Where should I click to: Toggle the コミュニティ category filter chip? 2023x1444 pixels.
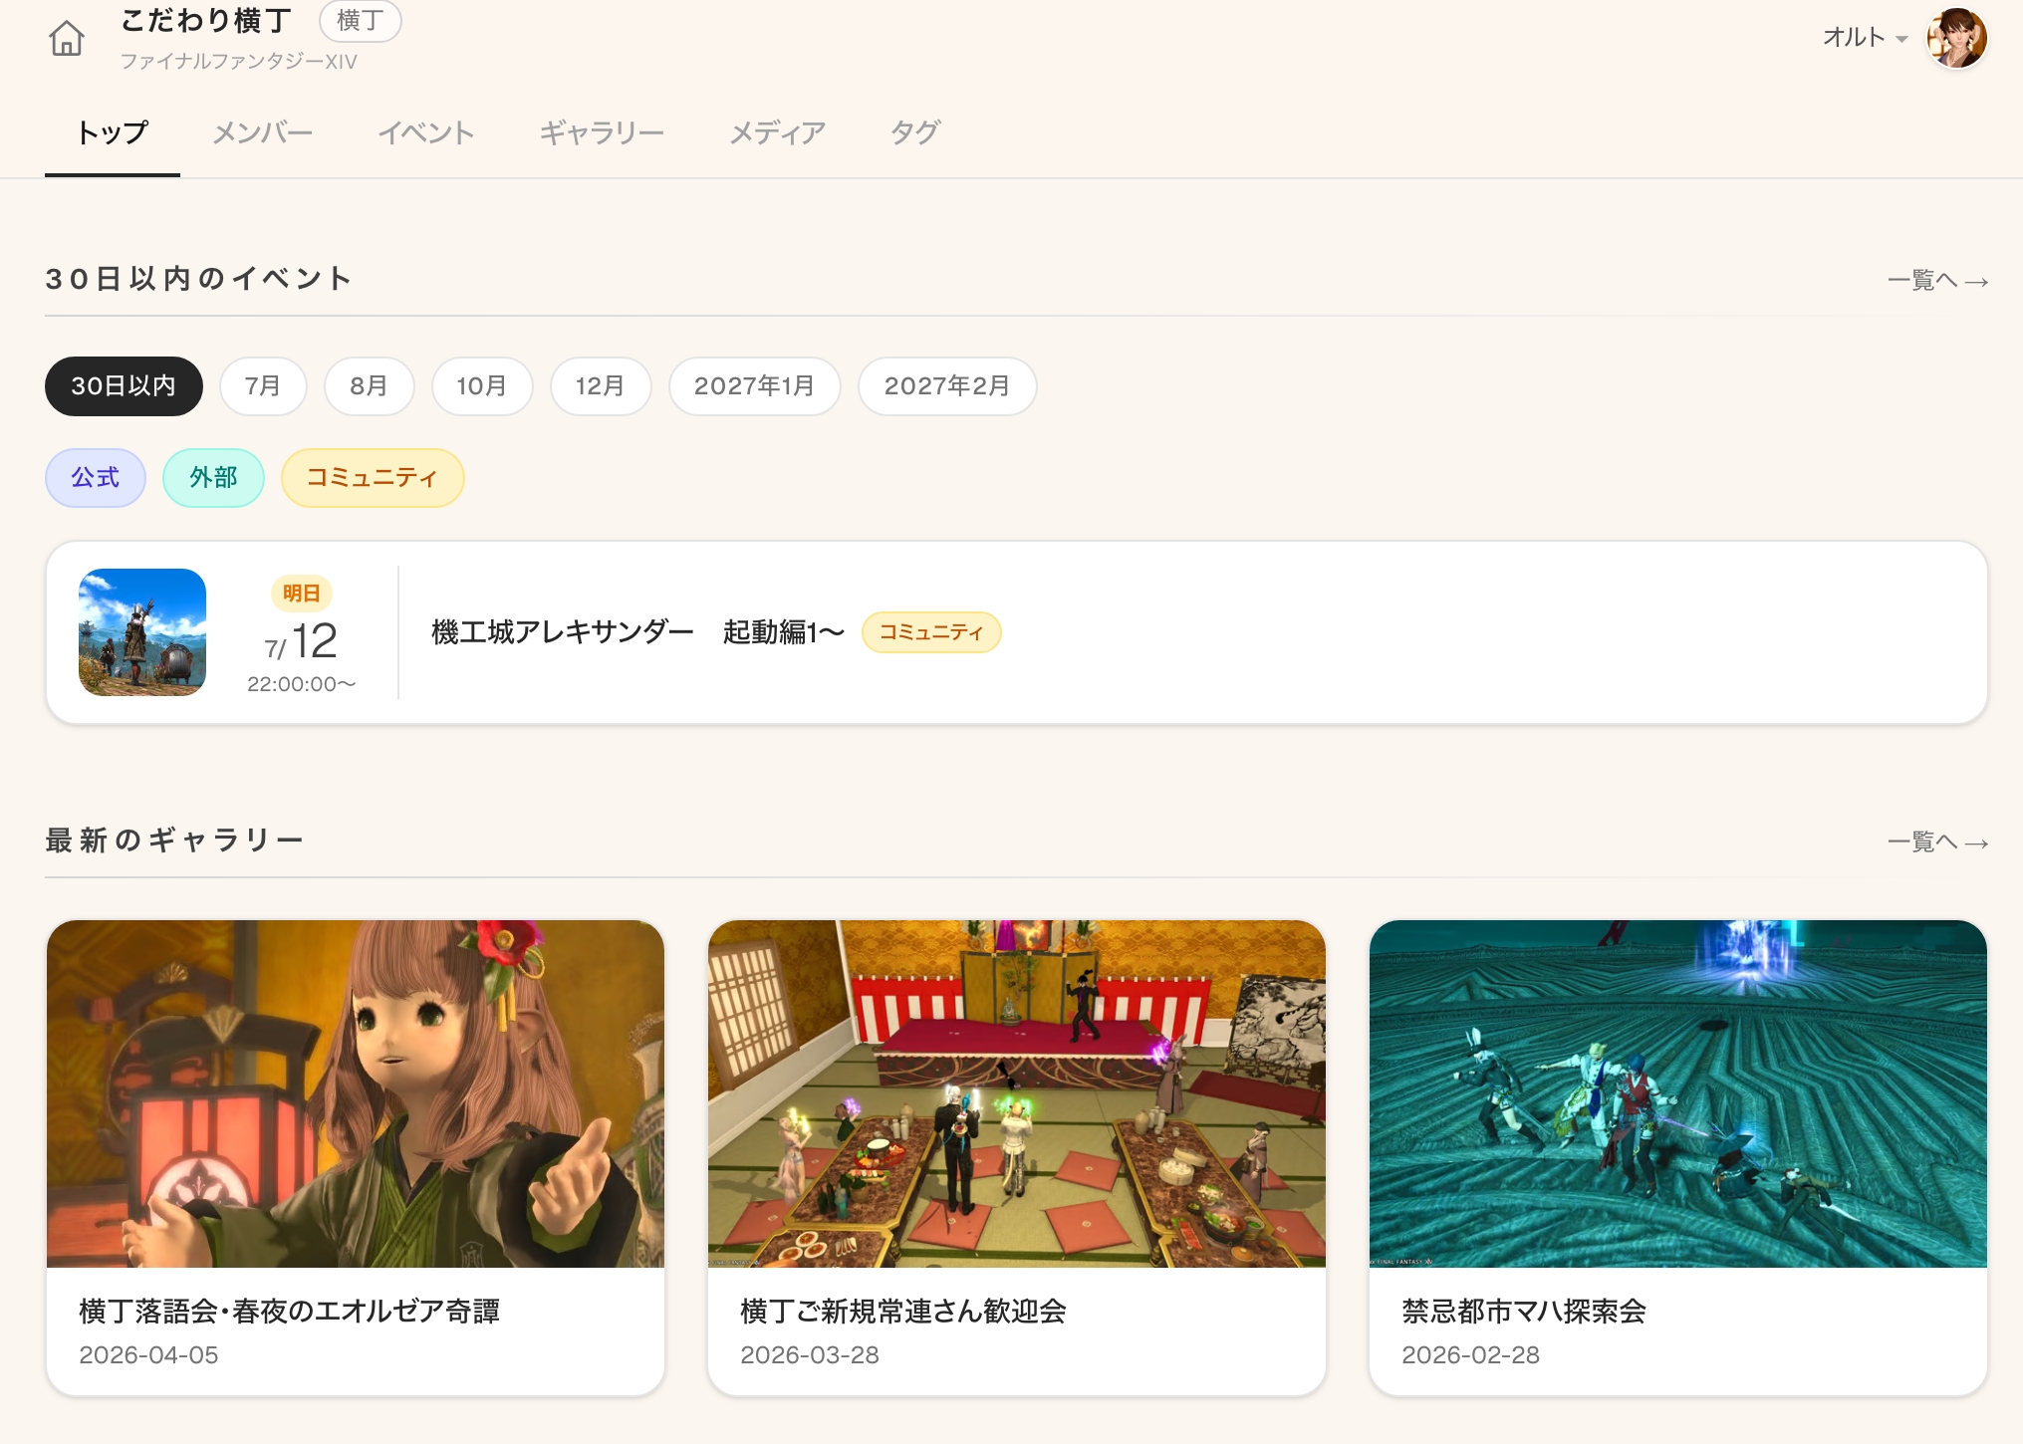373,478
